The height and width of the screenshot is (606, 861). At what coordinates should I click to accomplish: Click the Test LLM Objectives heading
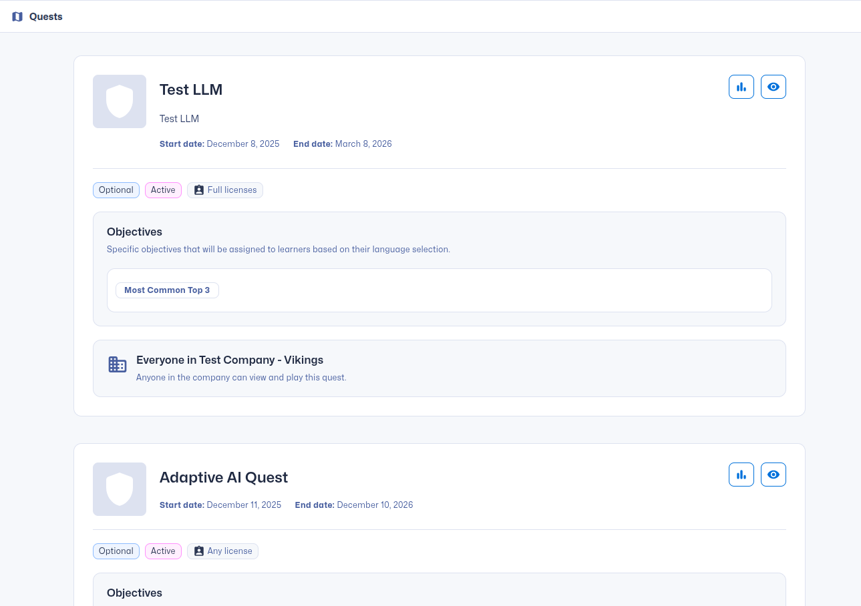coord(134,232)
